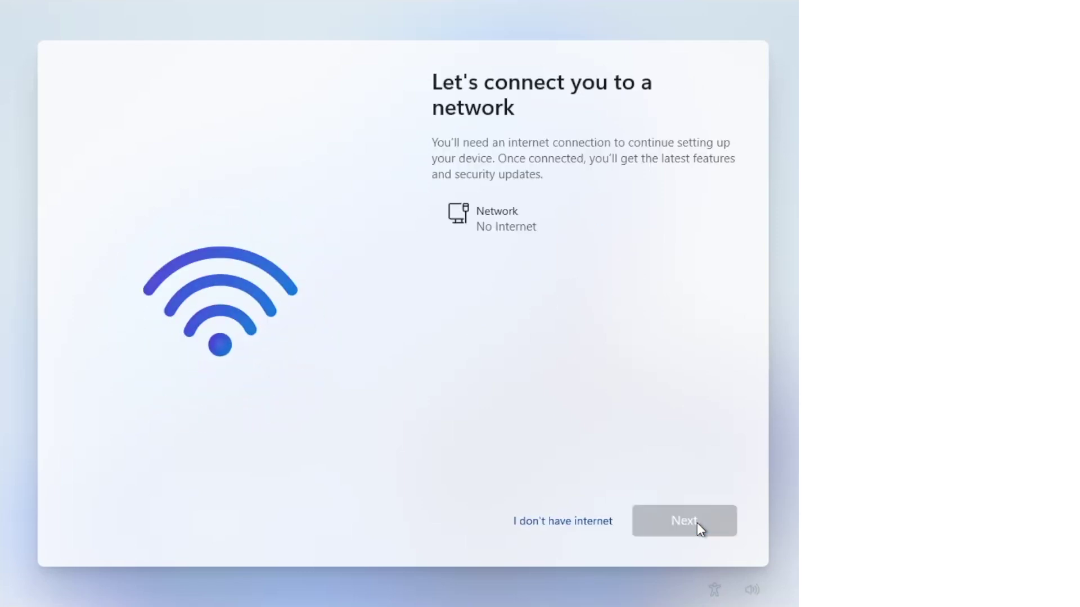1080x607 pixels.
Task: Click the blank white area beside the setup window
Action: click(939, 303)
